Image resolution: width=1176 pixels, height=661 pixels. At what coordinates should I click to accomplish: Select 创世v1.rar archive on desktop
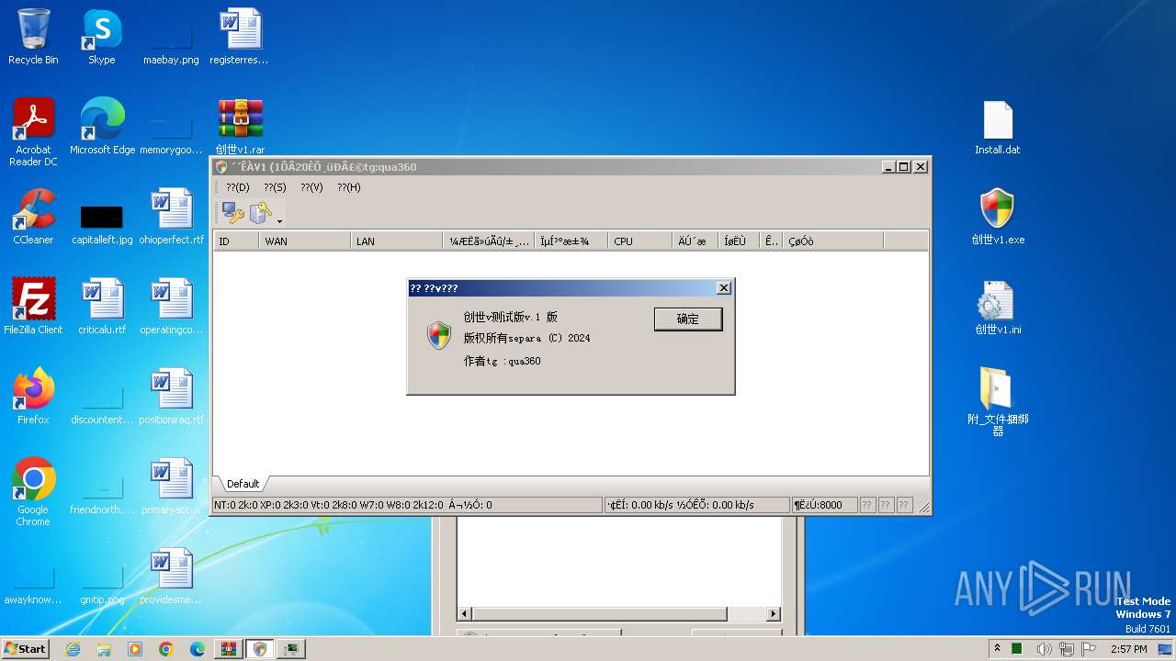point(240,128)
